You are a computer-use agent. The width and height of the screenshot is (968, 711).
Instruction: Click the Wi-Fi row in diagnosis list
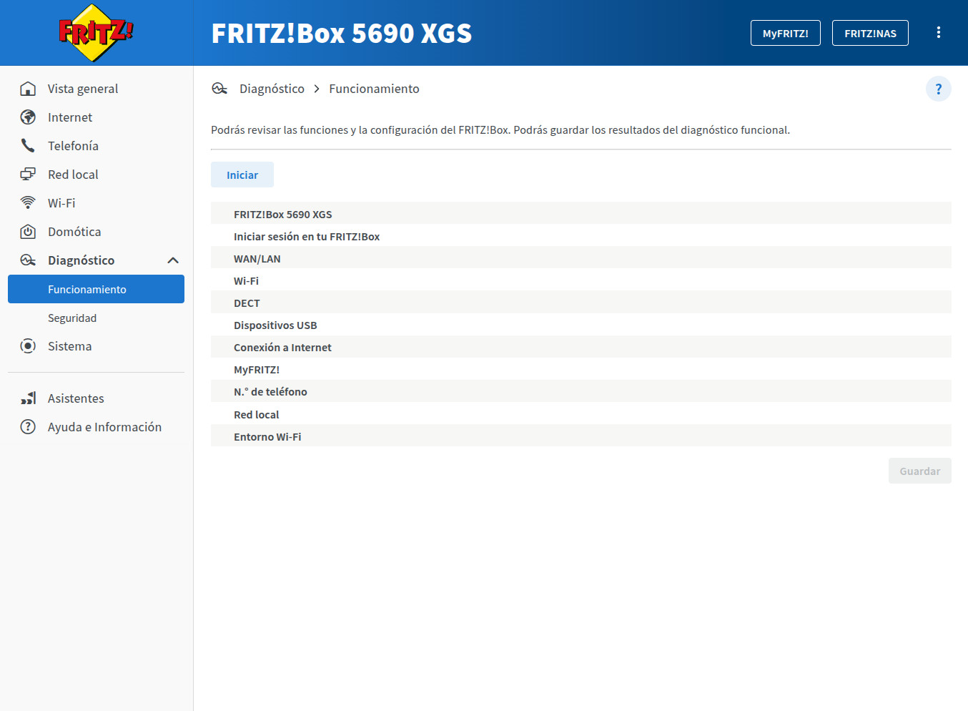click(581, 280)
